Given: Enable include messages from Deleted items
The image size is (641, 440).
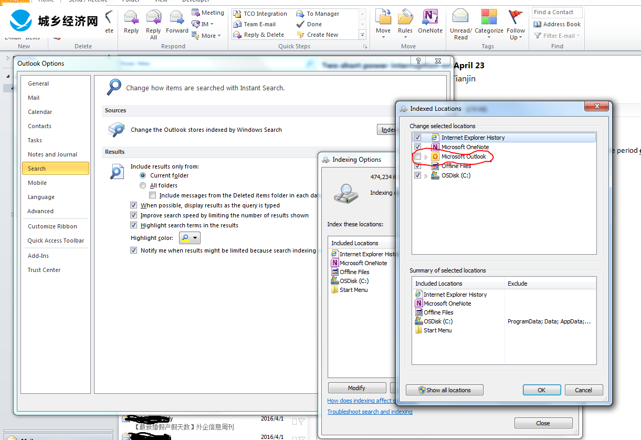Looking at the screenshot, I should pos(152,195).
